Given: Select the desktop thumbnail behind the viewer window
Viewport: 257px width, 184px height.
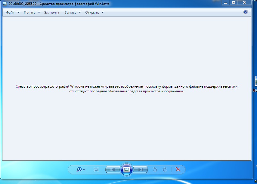Looking at the screenshot, I should pyautogui.click(x=256, y=81).
